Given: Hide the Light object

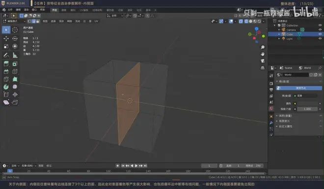Looking at the screenshot, I should (320, 38).
